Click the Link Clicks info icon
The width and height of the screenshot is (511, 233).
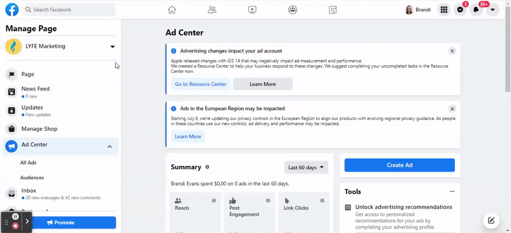point(322,200)
